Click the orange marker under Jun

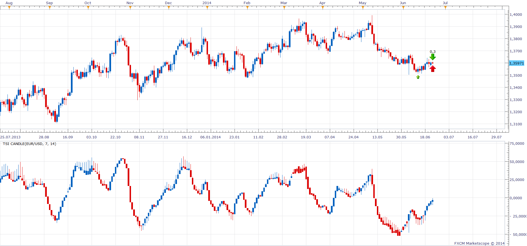[x=403, y=7]
